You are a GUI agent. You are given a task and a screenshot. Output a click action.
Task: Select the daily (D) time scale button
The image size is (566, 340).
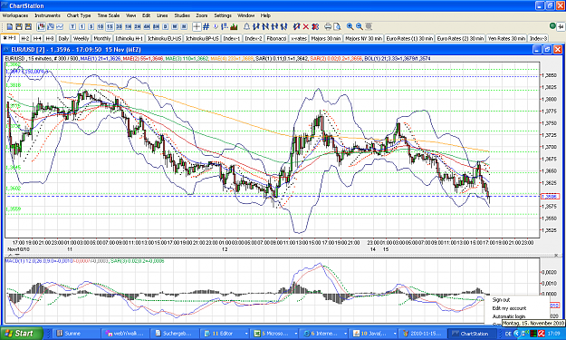click(x=166, y=26)
